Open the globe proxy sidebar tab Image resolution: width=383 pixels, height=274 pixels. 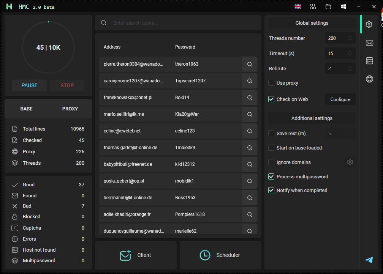click(369, 79)
